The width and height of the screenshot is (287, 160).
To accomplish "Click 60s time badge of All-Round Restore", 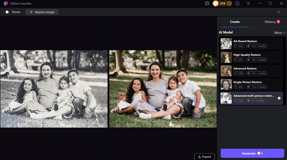I will click(x=239, y=46).
